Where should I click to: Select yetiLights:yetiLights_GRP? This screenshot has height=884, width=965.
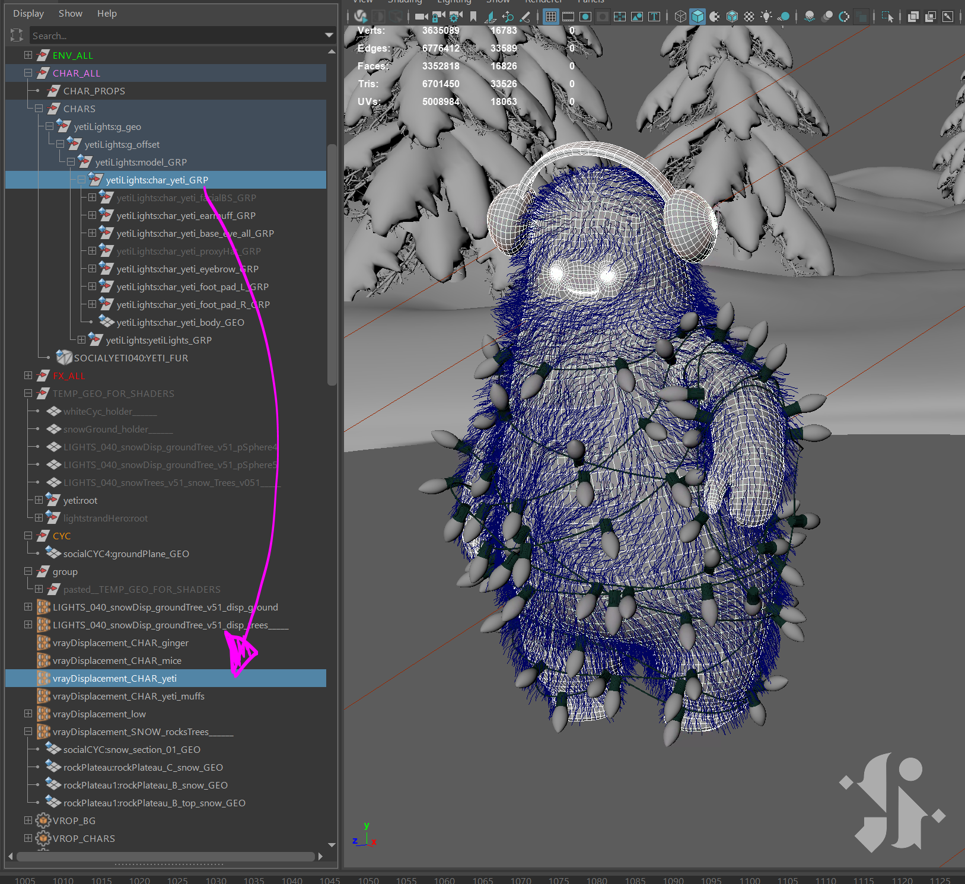click(x=158, y=340)
